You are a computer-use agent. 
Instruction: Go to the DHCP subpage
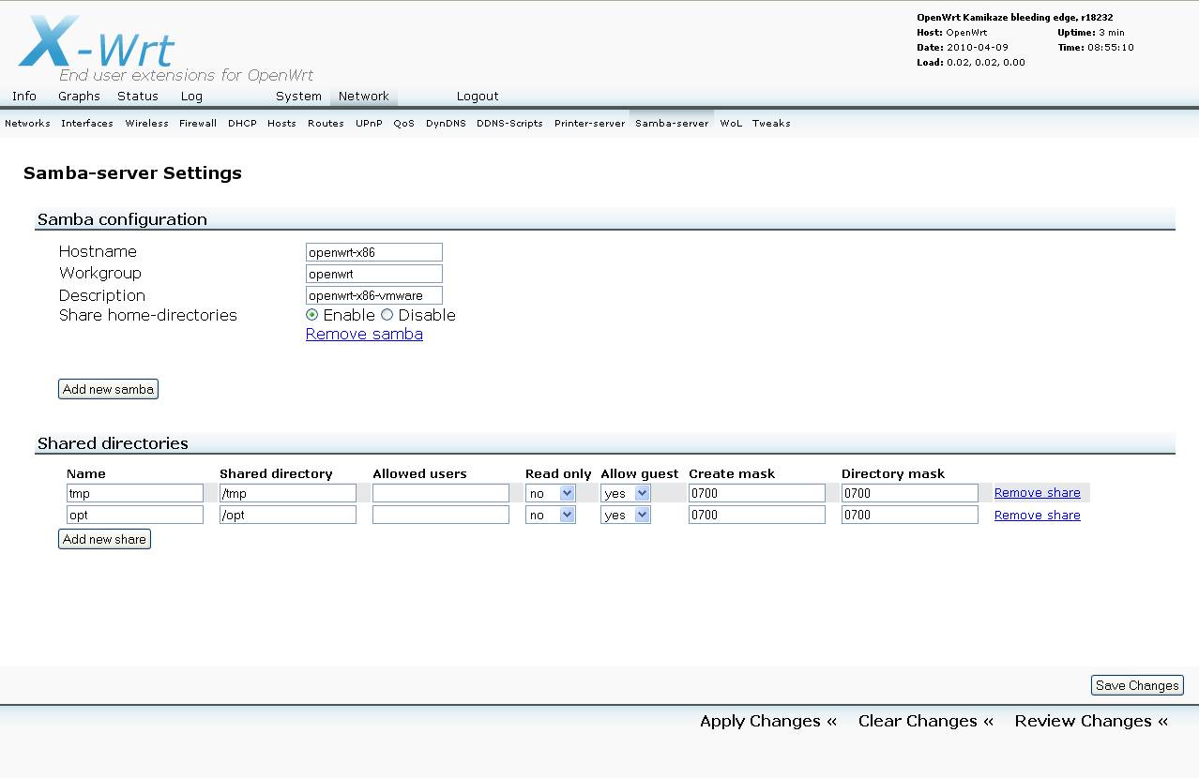click(x=242, y=123)
